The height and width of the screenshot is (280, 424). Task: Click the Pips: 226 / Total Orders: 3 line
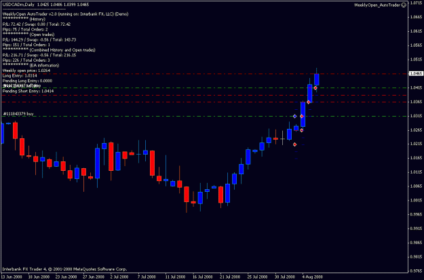tap(26, 60)
